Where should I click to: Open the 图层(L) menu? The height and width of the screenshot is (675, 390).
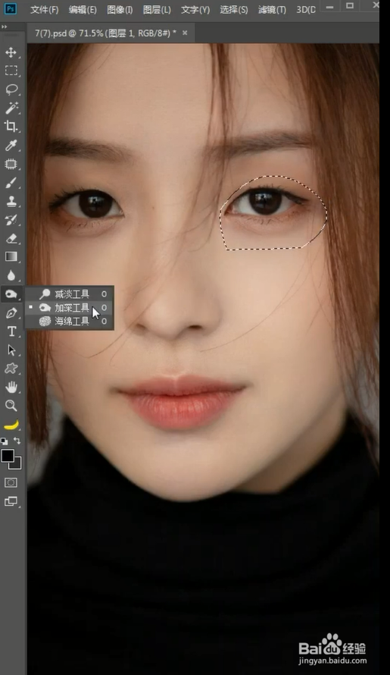[x=157, y=9]
